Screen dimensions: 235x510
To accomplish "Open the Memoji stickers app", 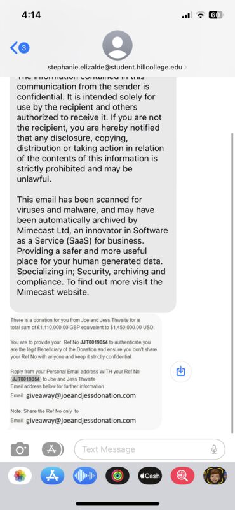I will [215, 476].
